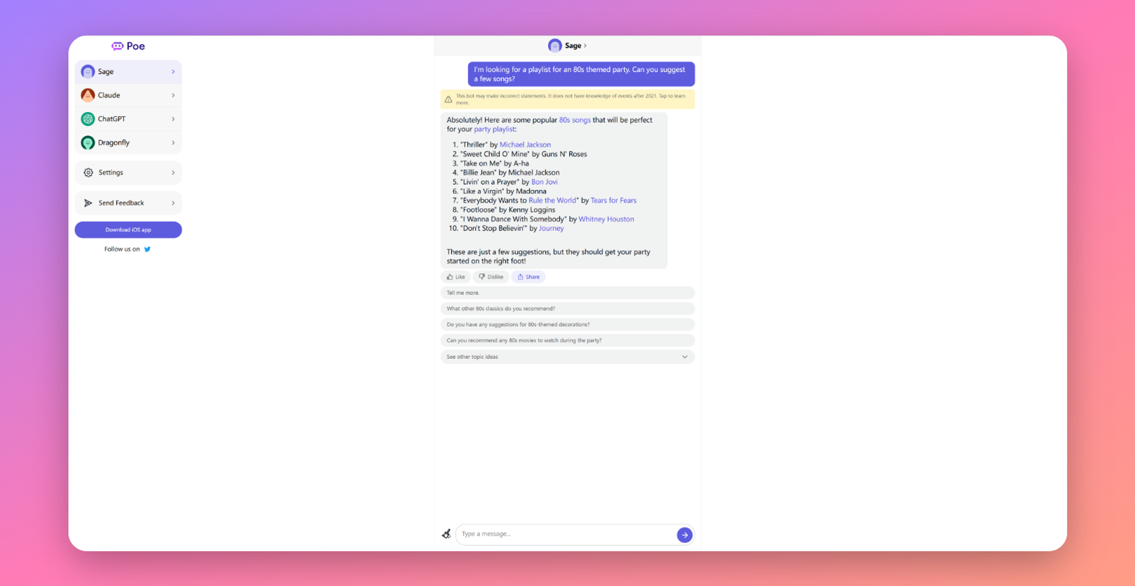Viewport: 1135px width, 586px height.
Task: Open the Send Feedback row chevron
Action: tap(173, 203)
